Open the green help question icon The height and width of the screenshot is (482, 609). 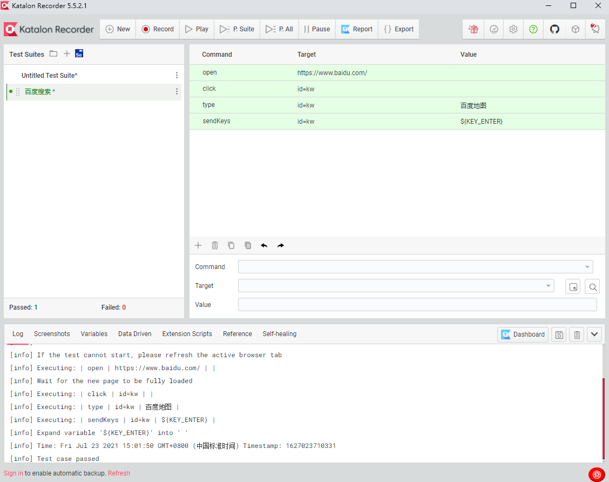533,29
